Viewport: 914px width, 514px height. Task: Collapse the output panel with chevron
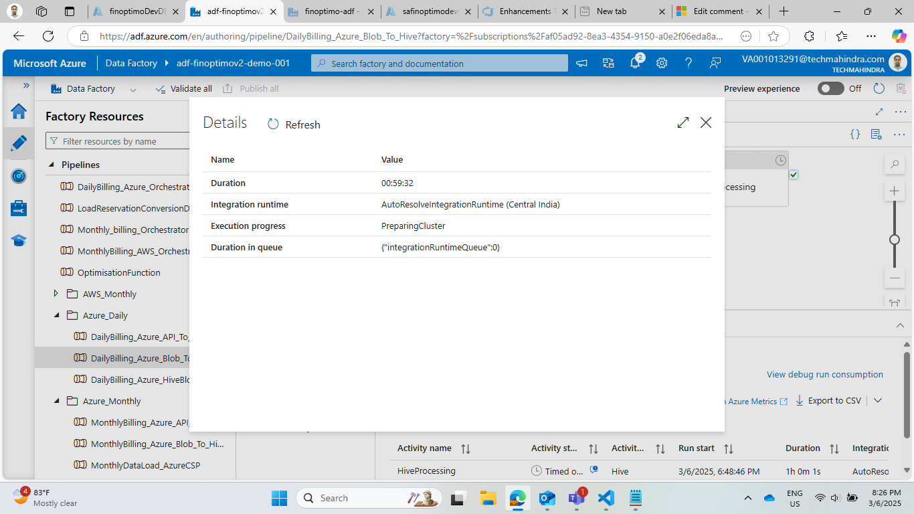[x=900, y=325]
